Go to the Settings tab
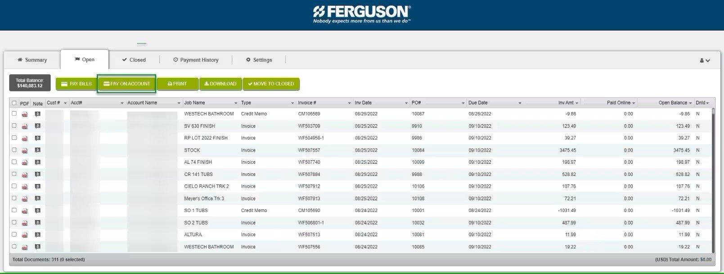Viewport: 724px width, 274px height. [259, 60]
